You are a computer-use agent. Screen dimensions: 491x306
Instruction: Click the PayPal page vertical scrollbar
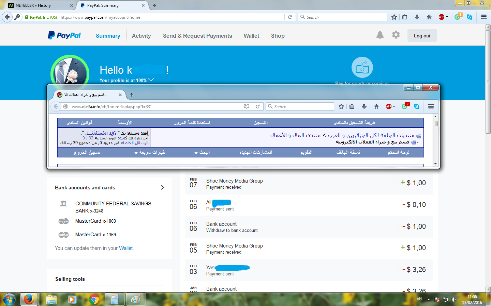click(x=488, y=82)
